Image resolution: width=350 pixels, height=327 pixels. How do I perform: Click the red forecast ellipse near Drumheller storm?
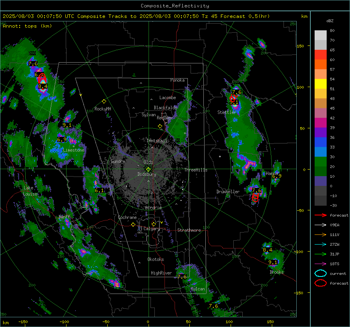coord(255,198)
